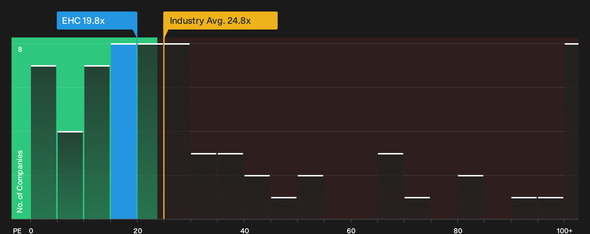This screenshot has width=590, height=234.
Task: Select the short bar at PE 70-75
Action: pos(417,208)
